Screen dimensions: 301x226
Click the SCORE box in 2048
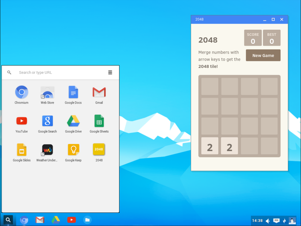(253, 38)
